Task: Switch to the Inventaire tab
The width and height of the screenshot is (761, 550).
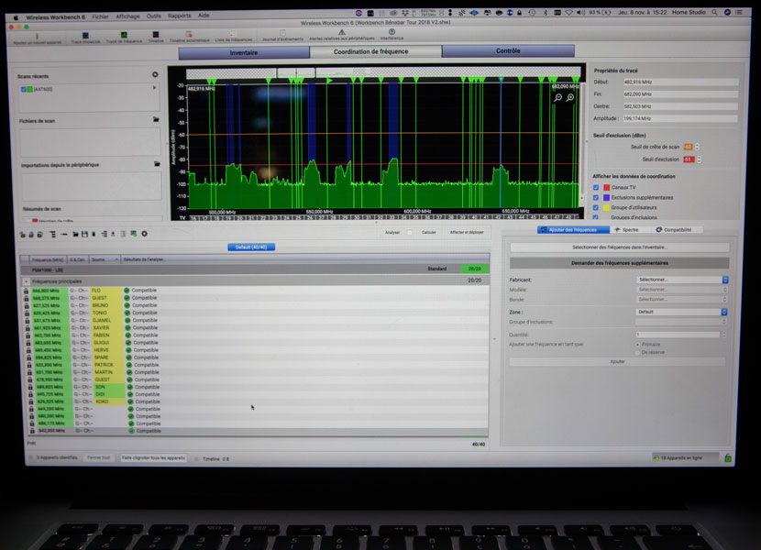Action: (244, 52)
